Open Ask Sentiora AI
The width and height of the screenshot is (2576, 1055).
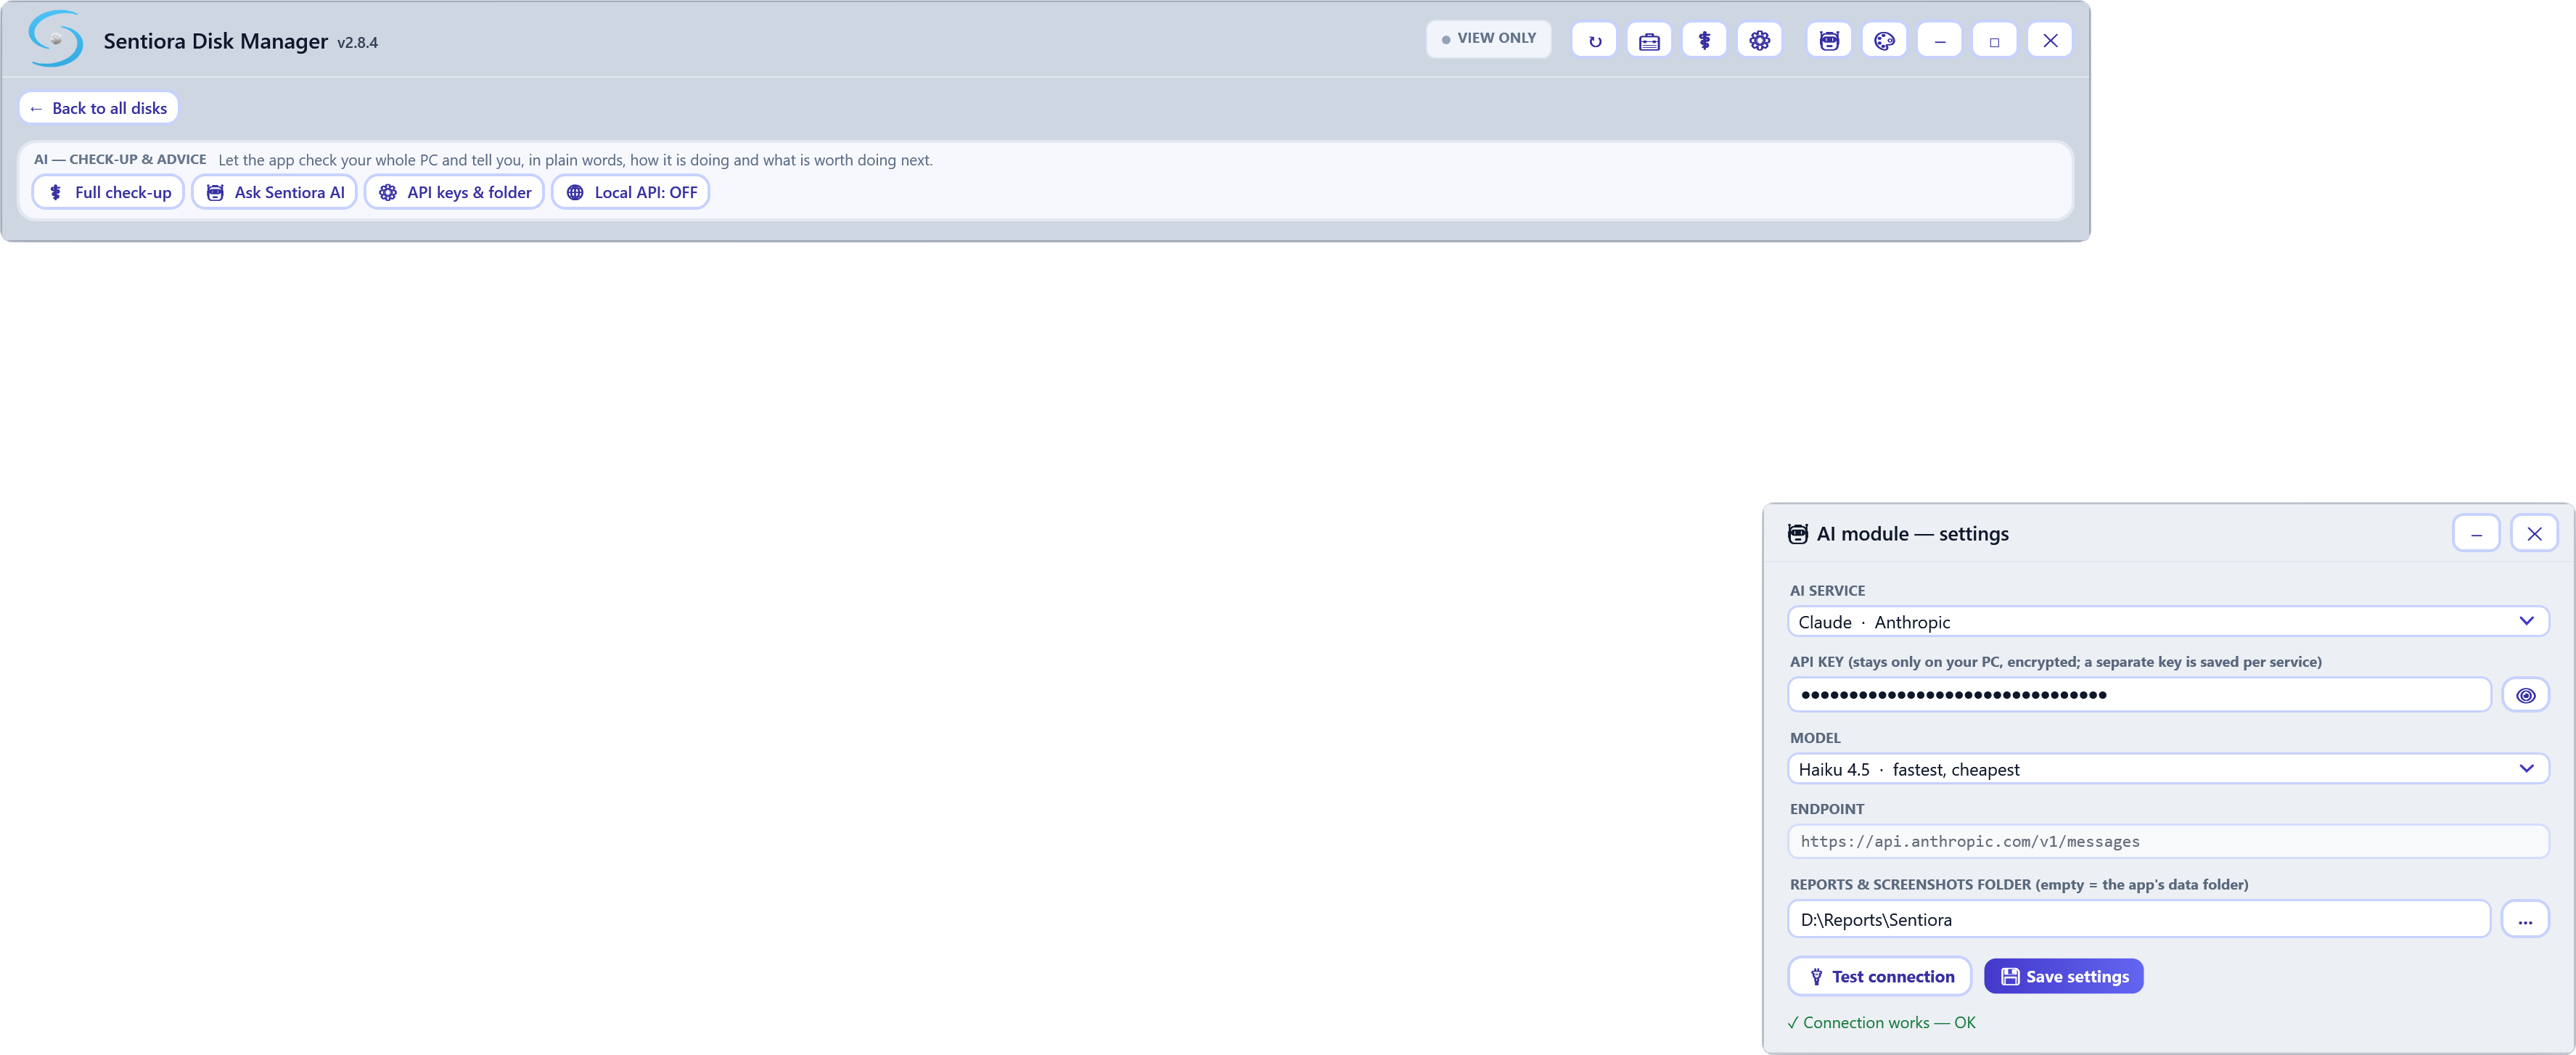click(275, 192)
